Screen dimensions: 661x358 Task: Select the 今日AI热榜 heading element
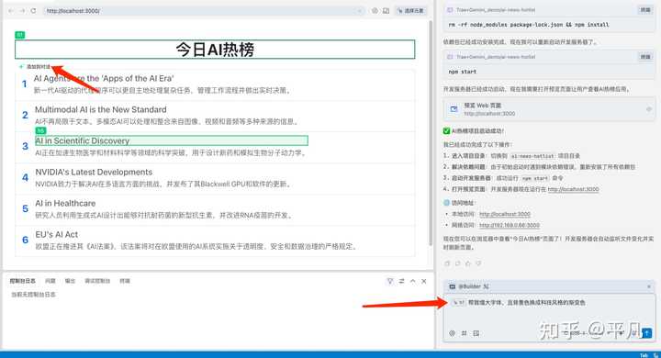tap(215, 50)
